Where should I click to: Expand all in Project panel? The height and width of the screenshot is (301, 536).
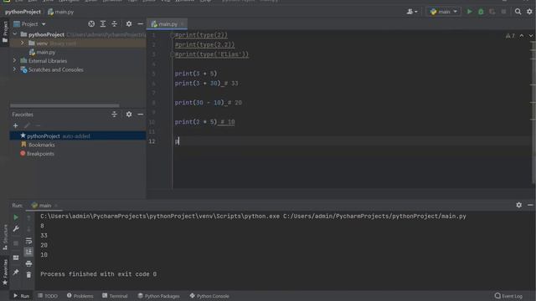pyautogui.click(x=103, y=24)
